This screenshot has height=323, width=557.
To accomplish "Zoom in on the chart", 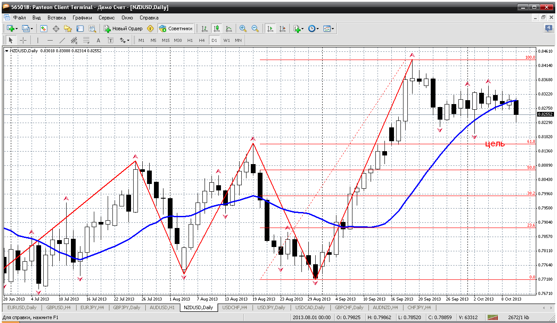I will [x=243, y=28].
